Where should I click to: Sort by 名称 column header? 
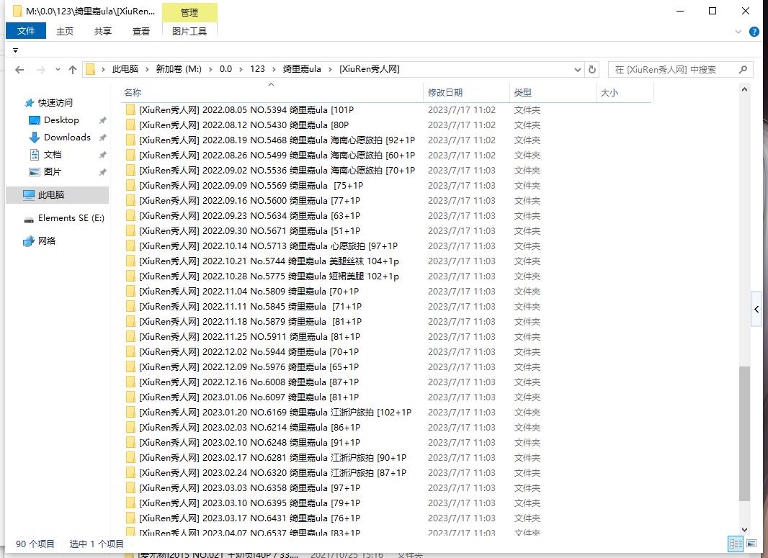[272, 92]
